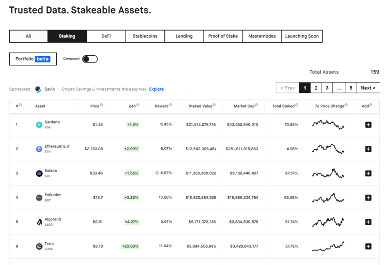Jump to page 8
This screenshot has height=265, width=388.
click(x=351, y=88)
